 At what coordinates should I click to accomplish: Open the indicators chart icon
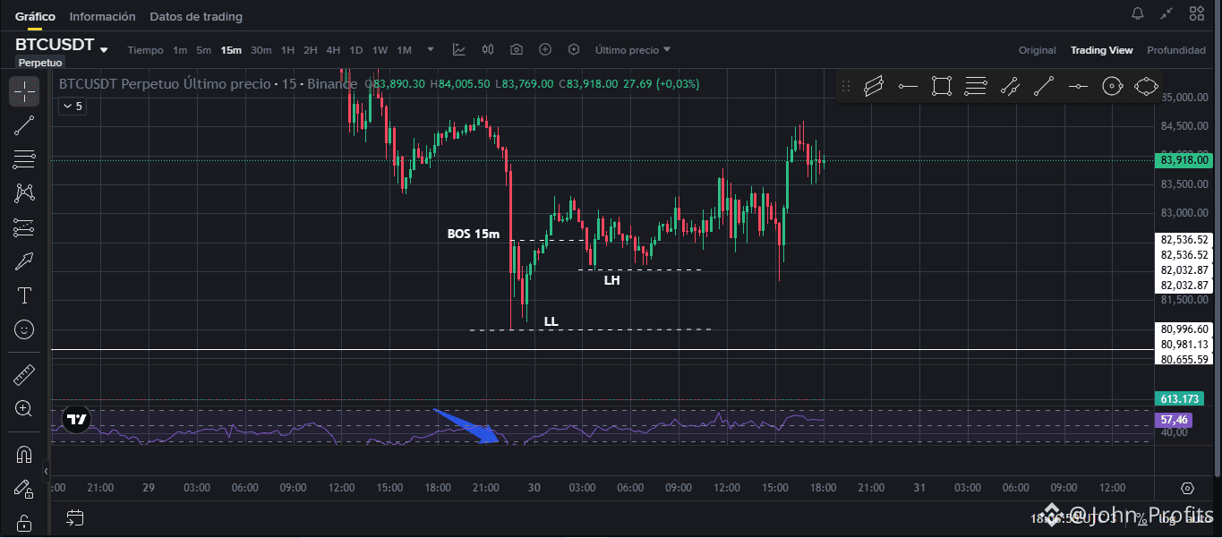click(x=459, y=50)
